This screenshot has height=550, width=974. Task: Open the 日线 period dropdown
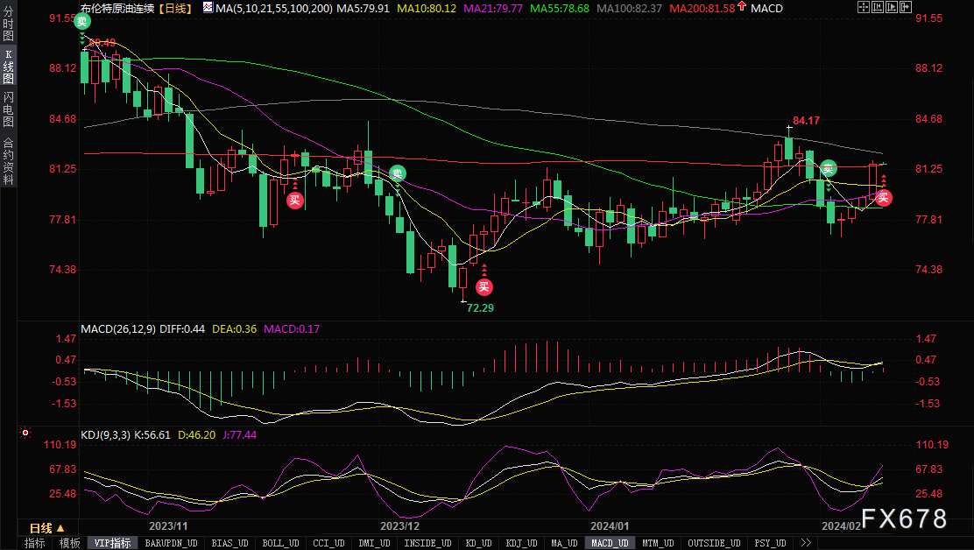point(47,528)
